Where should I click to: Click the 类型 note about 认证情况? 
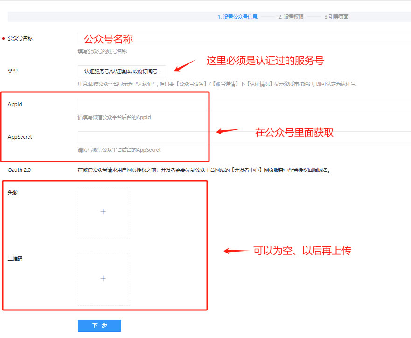[217, 84]
